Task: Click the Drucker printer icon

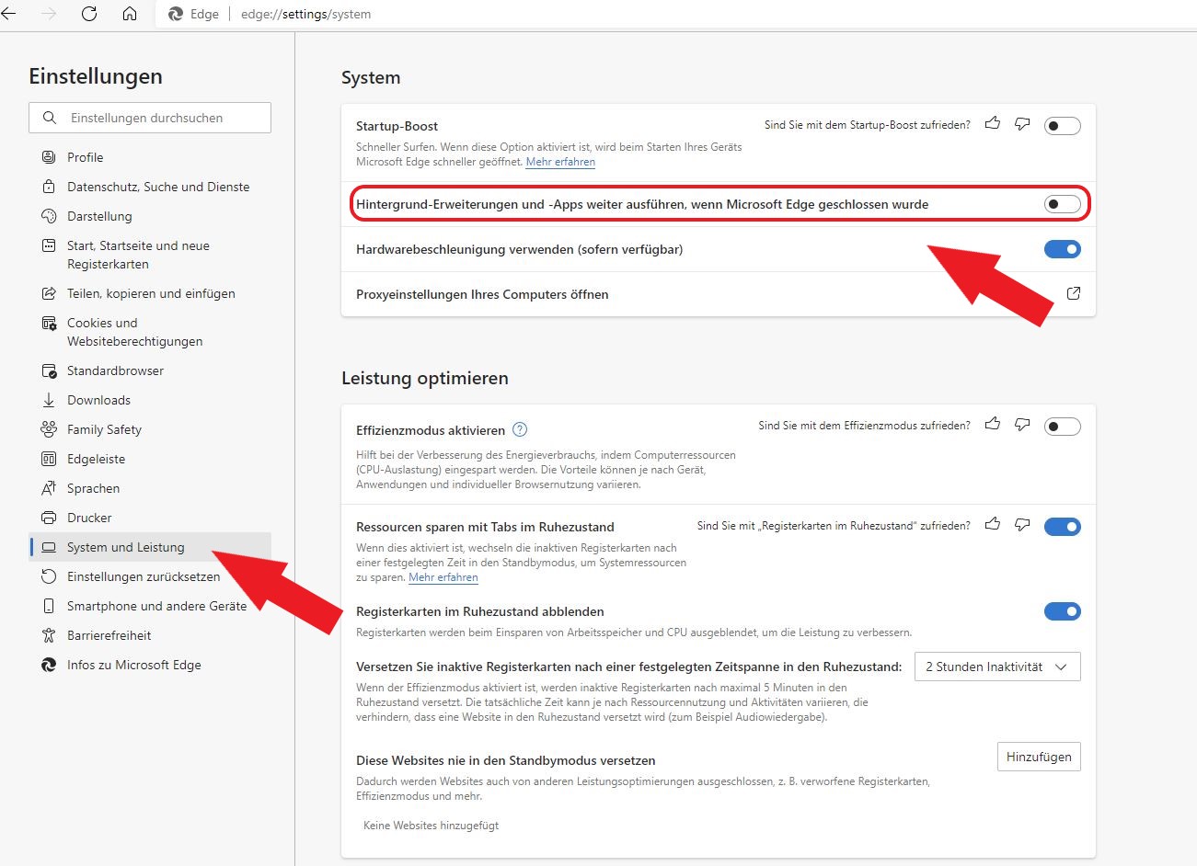Action: coord(49,518)
